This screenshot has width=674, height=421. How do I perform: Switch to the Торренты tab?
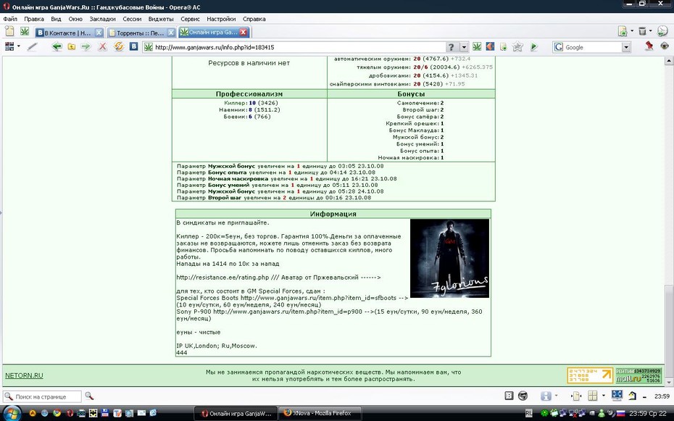coord(141,33)
